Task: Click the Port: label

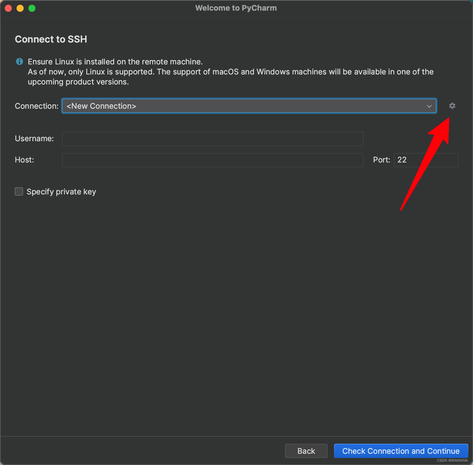Action: pyautogui.click(x=381, y=160)
